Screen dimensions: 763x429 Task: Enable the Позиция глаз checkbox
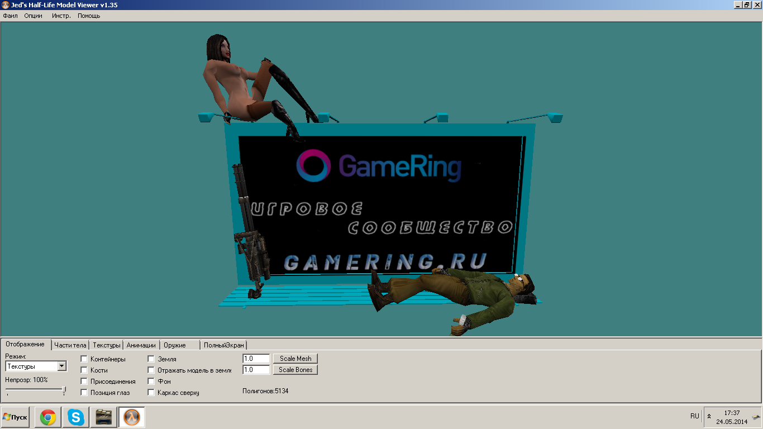point(84,393)
